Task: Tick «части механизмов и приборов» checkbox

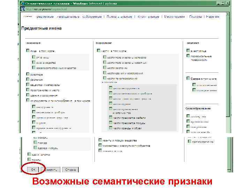Action: 111,93
